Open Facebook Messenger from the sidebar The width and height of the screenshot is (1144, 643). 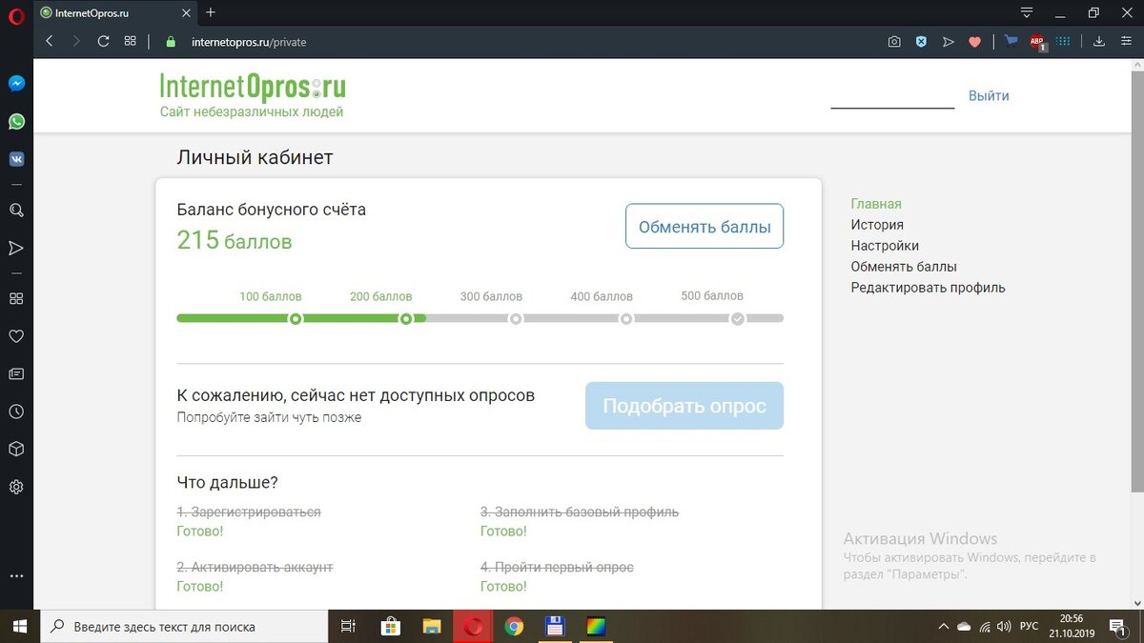coord(15,83)
